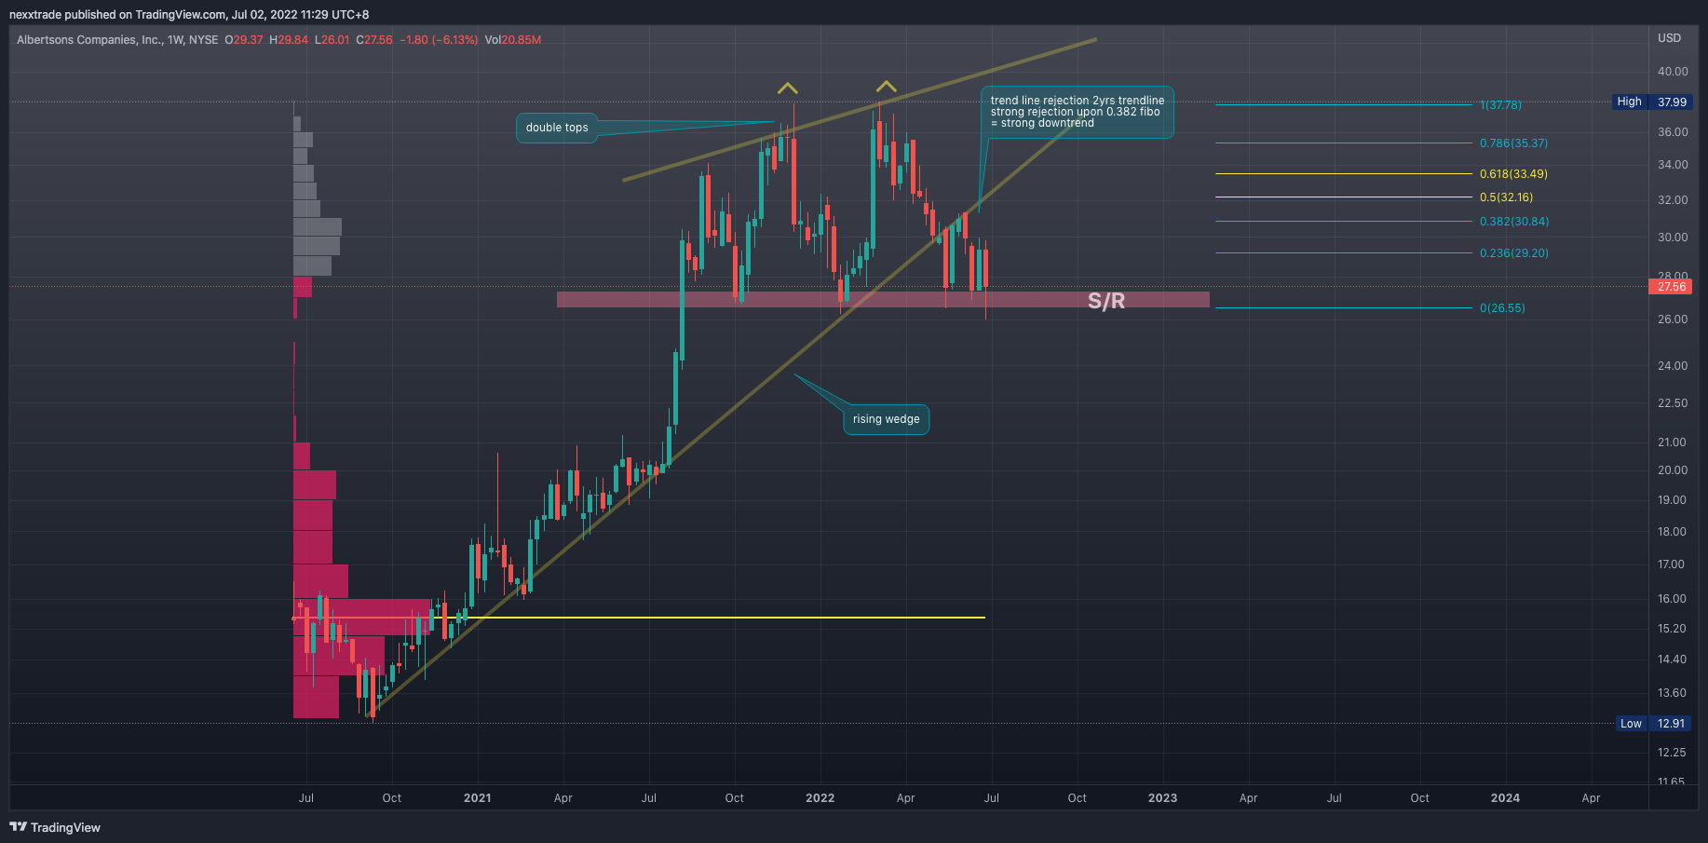Click the Albertsons Companies, Inc. symbol title
The width and height of the screenshot is (1708, 843).
click(89, 40)
